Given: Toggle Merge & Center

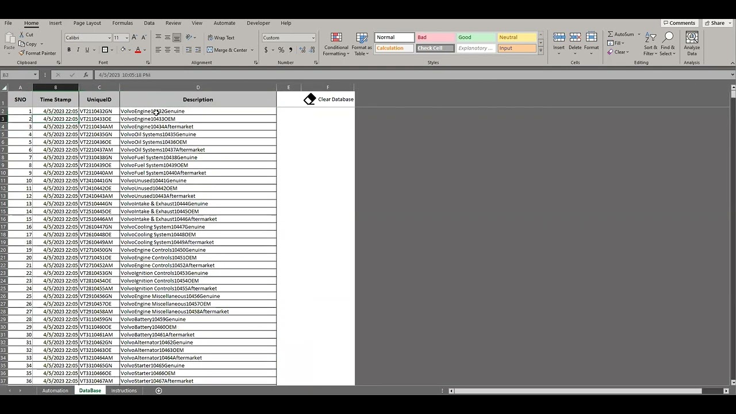Looking at the screenshot, I should (x=227, y=50).
